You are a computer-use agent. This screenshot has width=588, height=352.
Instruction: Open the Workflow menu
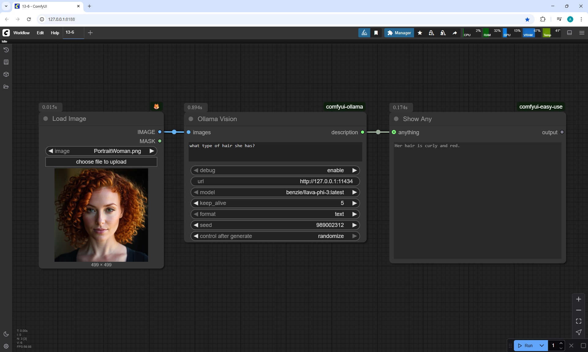21,33
